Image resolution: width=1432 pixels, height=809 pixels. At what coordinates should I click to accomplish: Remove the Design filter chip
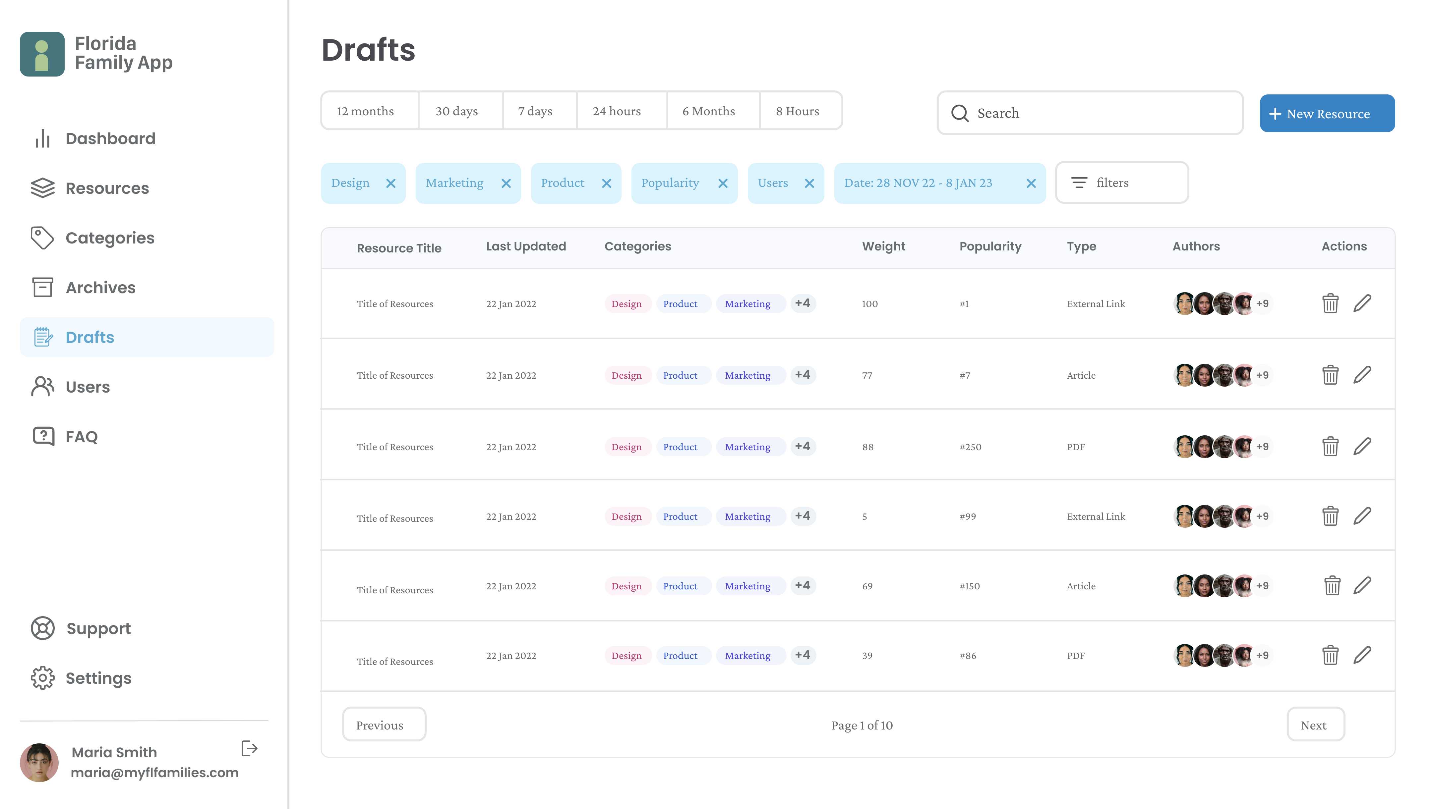391,183
